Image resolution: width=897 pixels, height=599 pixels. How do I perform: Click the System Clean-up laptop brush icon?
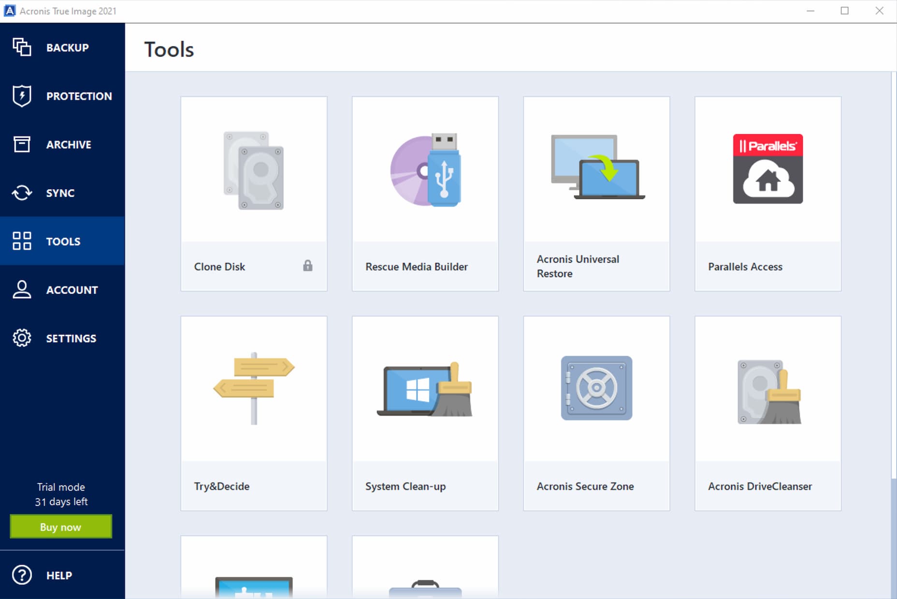coord(425,390)
